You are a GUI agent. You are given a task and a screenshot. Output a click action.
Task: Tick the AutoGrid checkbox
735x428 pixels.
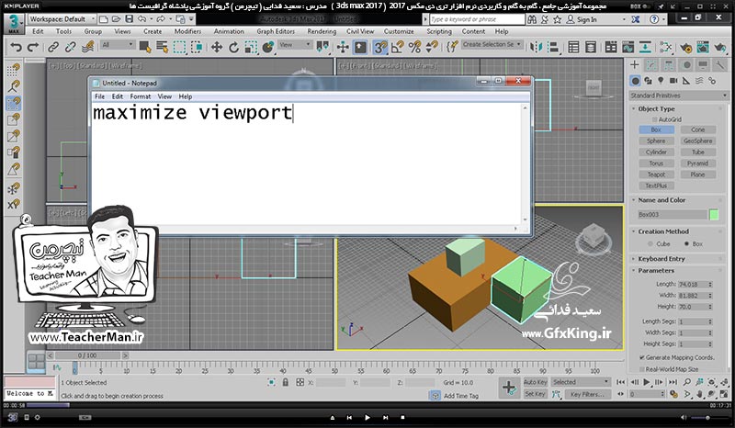655,119
